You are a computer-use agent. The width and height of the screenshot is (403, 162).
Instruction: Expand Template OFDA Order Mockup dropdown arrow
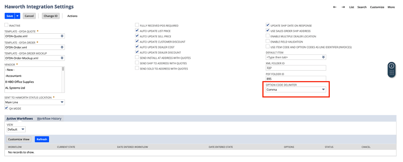[62, 58]
